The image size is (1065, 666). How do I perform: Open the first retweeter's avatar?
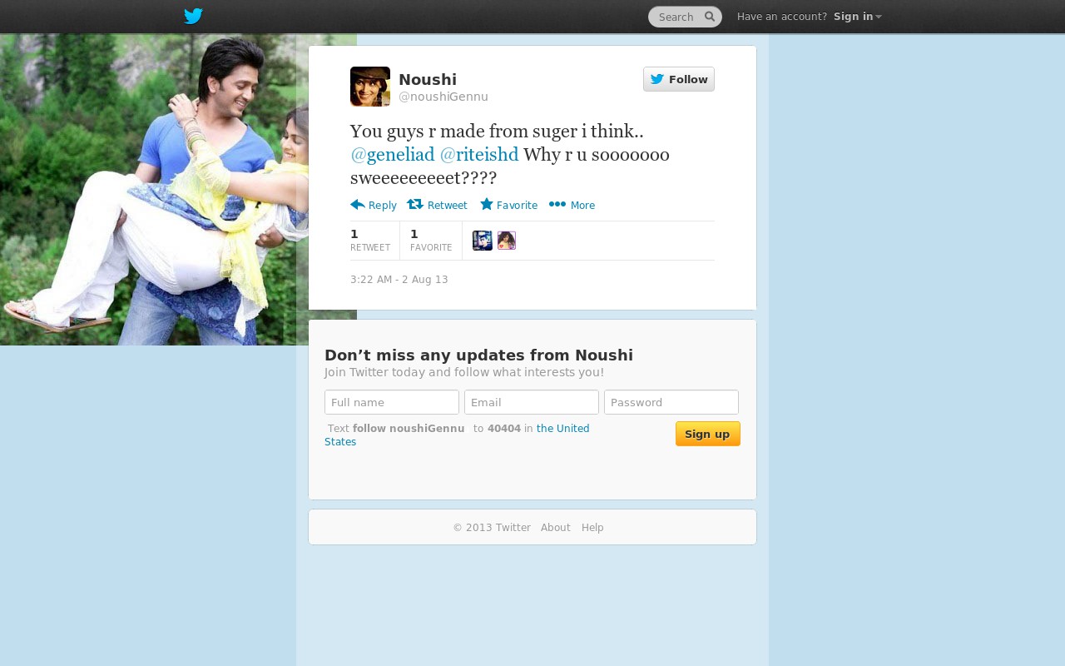483,241
